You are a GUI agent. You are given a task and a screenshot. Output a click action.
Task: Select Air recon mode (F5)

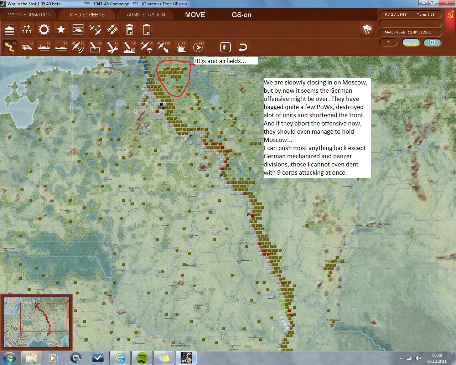78,47
